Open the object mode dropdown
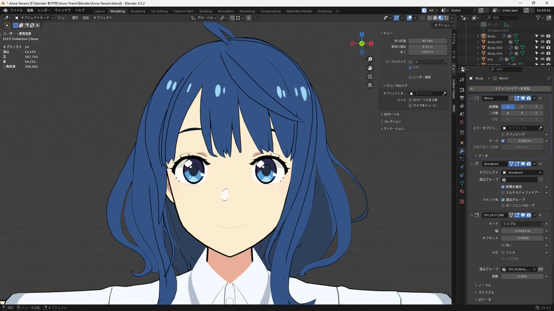The width and height of the screenshot is (554, 311). pyautogui.click(x=35, y=18)
